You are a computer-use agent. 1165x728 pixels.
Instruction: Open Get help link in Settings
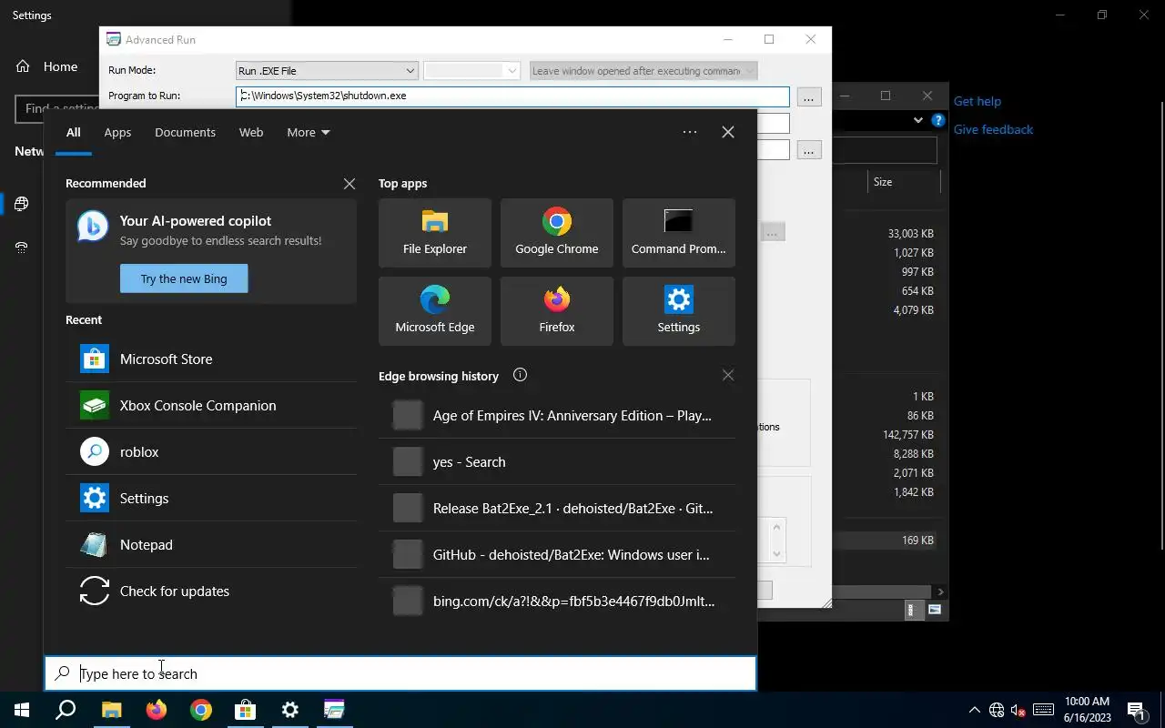977,101
